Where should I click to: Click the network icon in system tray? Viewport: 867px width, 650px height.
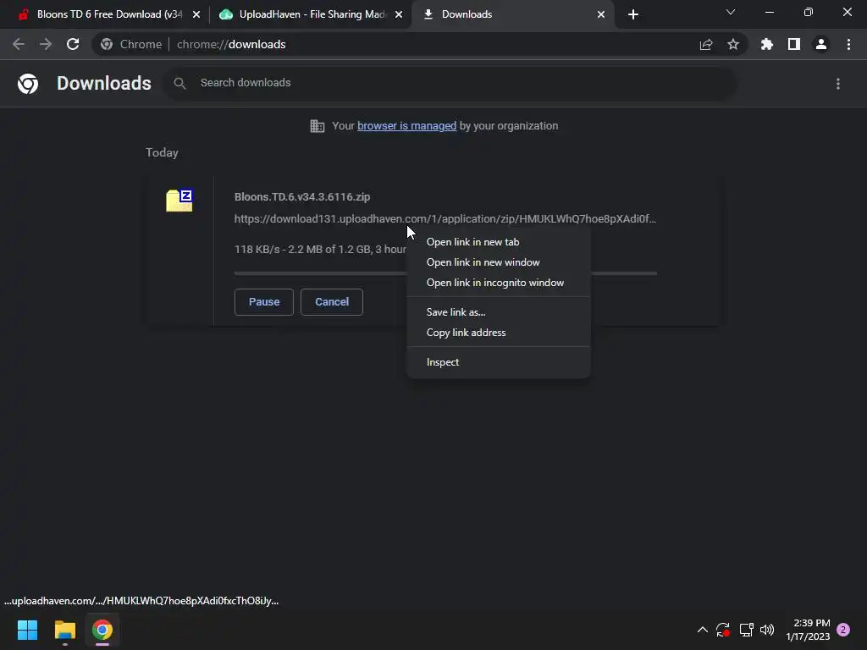[746, 630]
